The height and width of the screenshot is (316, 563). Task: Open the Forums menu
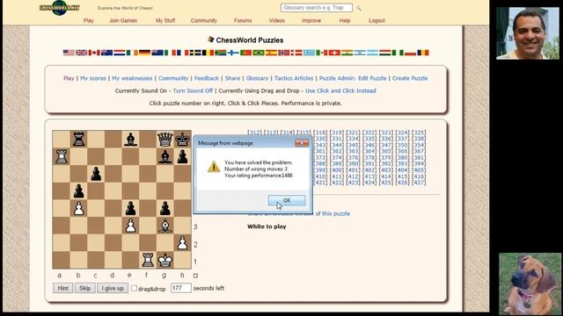tap(243, 21)
